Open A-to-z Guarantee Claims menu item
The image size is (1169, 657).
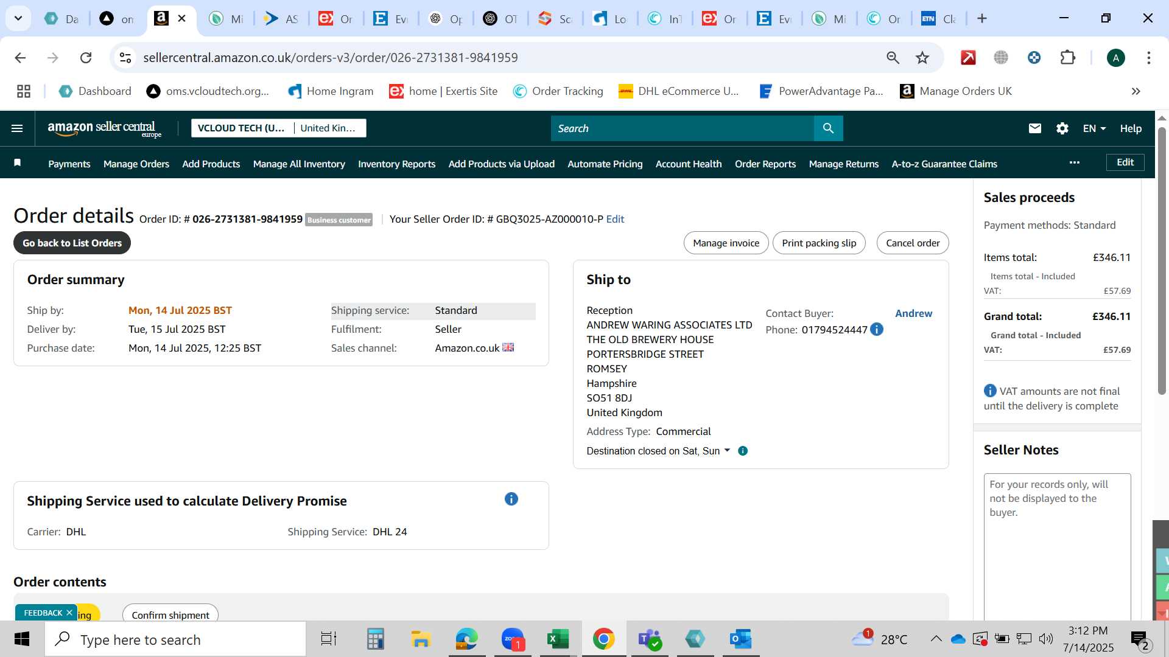tap(944, 164)
